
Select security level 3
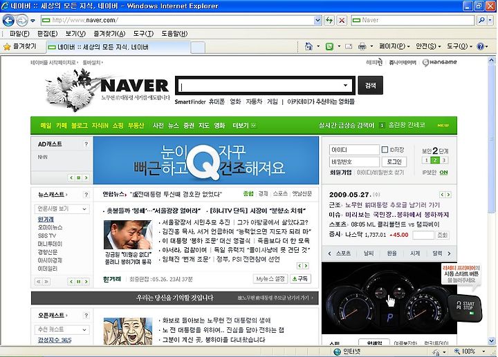pyautogui.click(x=444, y=160)
